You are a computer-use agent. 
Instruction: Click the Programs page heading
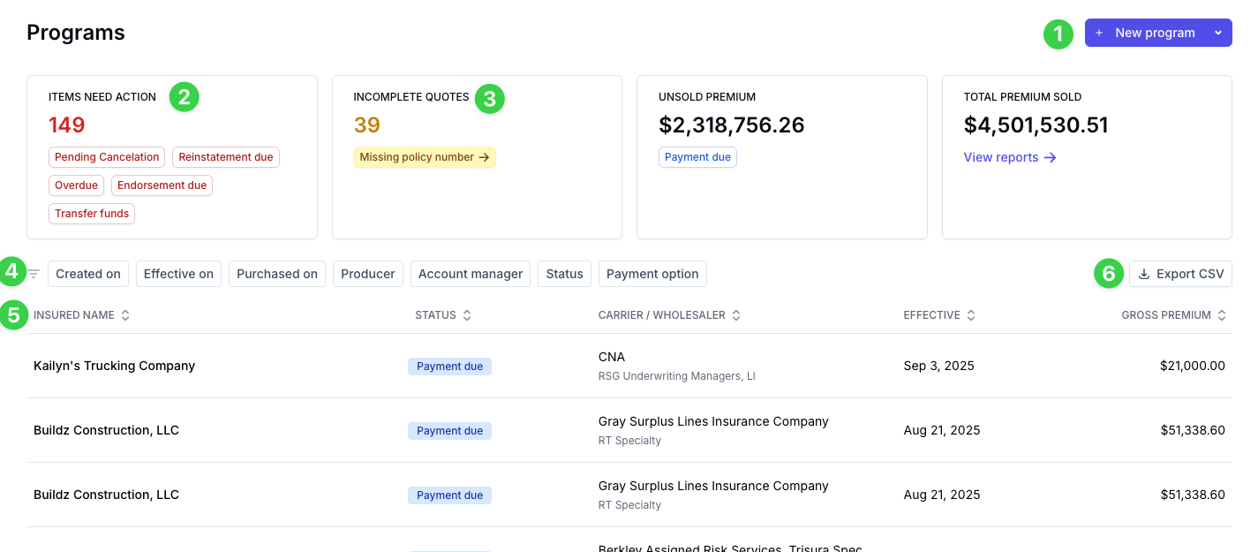76,33
